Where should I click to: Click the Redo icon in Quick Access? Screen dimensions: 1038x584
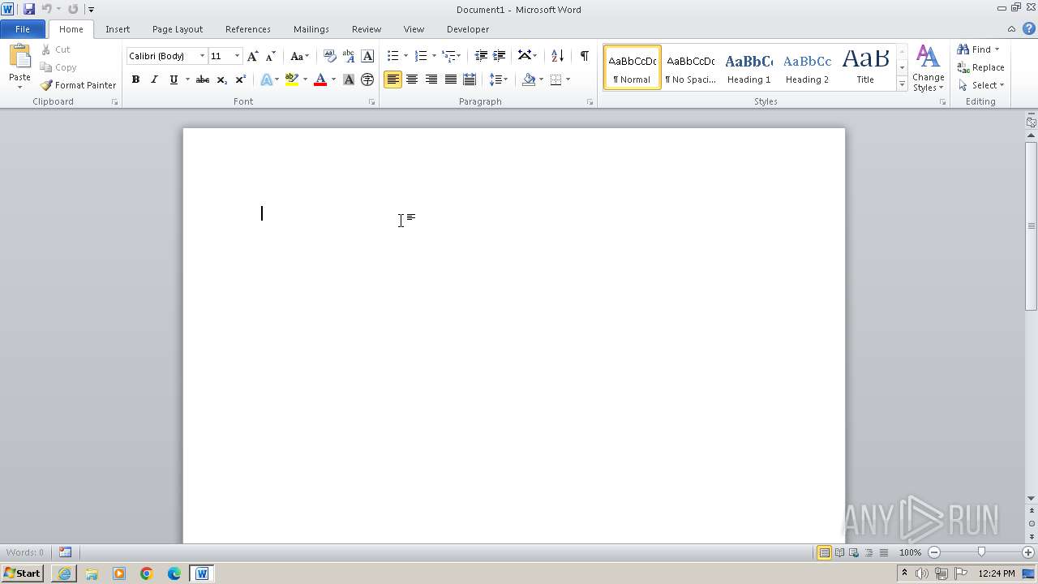(73, 9)
